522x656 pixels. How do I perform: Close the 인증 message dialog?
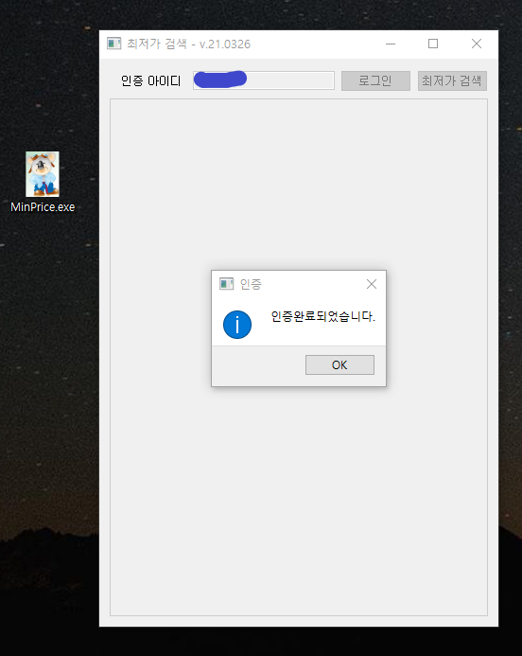371,284
